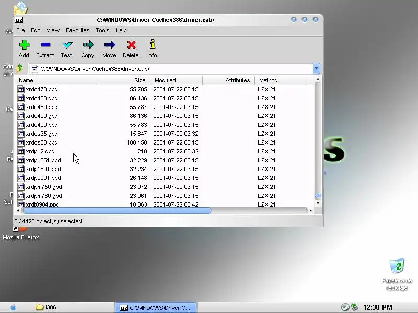
Task: Click the green system tray icon
Action: tap(354, 307)
